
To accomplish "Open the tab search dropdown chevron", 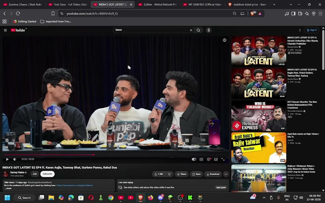I will (291, 4).
